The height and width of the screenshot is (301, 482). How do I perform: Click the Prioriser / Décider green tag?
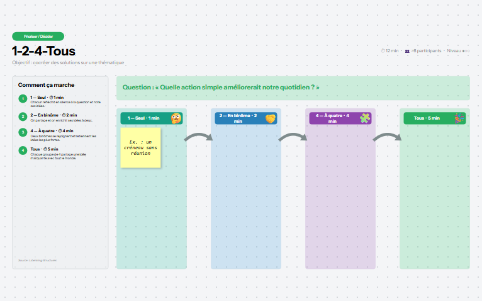click(x=38, y=37)
